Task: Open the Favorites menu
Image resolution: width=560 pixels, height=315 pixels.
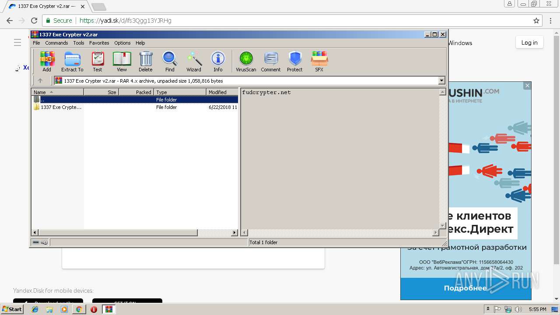Action: click(99, 43)
